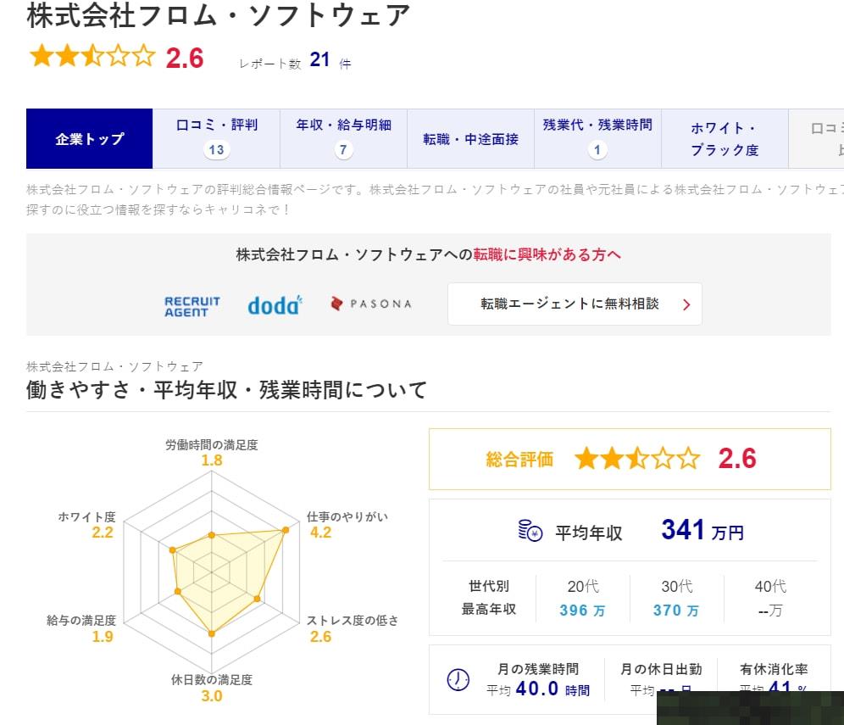Switch to the 口コミ・評判 tab
Screen dimensions: 844x725
[216, 139]
